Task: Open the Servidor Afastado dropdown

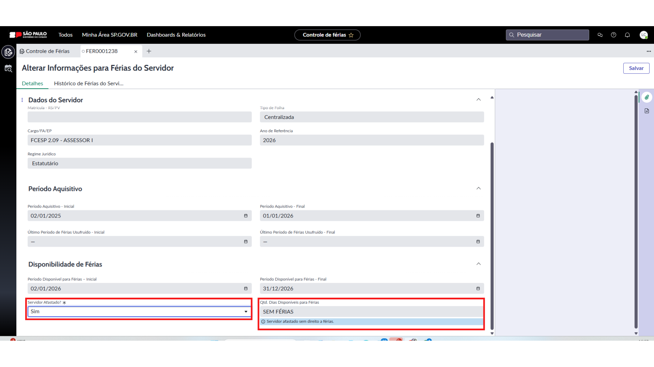Action: 140,312
